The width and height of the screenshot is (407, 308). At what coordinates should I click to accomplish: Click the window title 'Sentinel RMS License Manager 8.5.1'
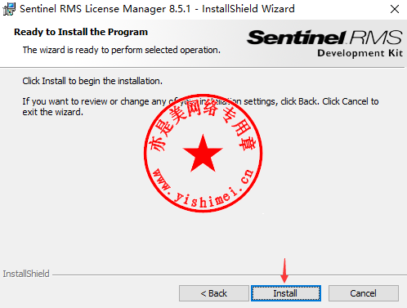click(105, 9)
